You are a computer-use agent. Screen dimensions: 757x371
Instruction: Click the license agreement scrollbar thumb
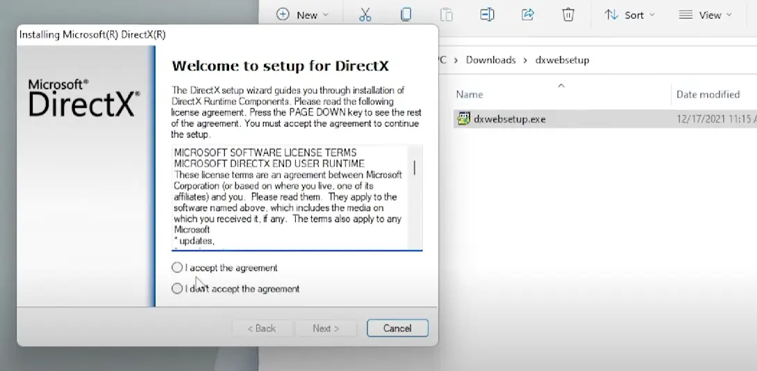click(x=415, y=167)
